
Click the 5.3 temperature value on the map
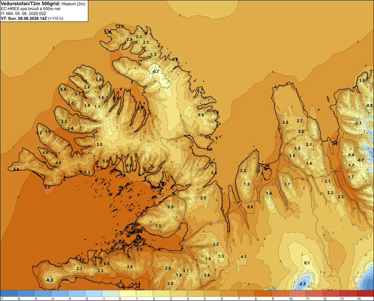click(87, 172)
